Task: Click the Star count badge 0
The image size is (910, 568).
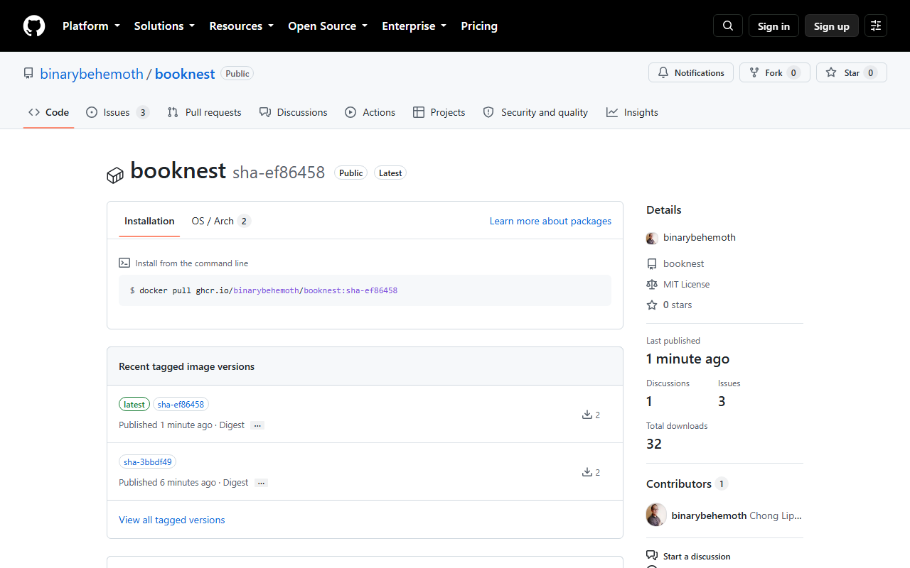Action: point(870,72)
